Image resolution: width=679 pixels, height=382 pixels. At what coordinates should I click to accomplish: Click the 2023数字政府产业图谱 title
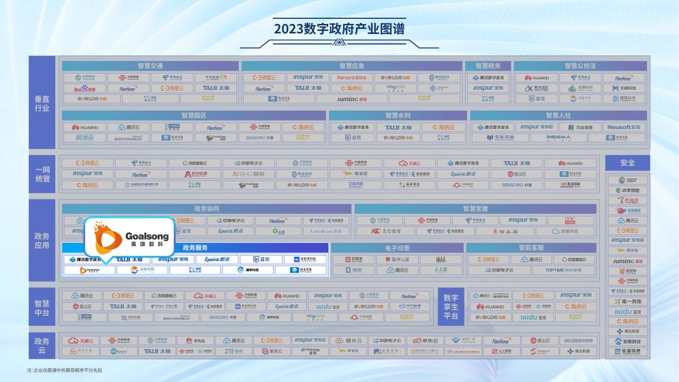[x=339, y=28]
